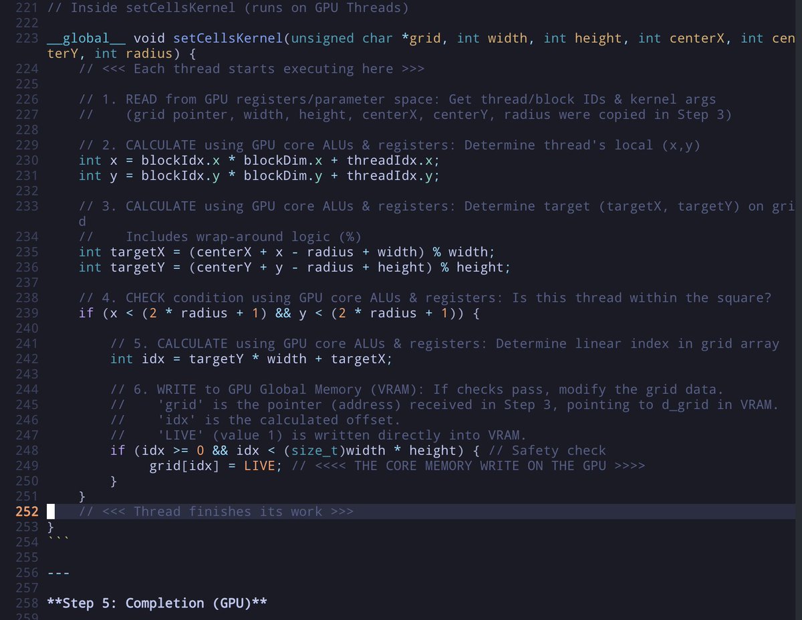802x620 pixels.
Task: Click 'int idx = targetY * width + targetX' line
Action: (x=251, y=359)
